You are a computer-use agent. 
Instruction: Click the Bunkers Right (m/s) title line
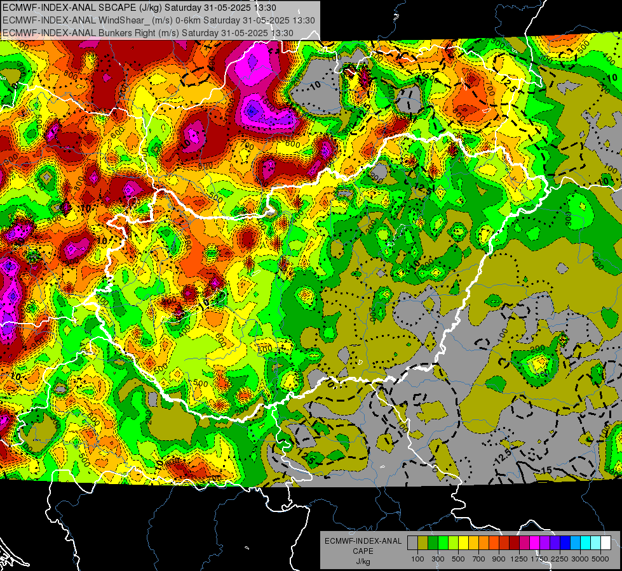point(148,33)
